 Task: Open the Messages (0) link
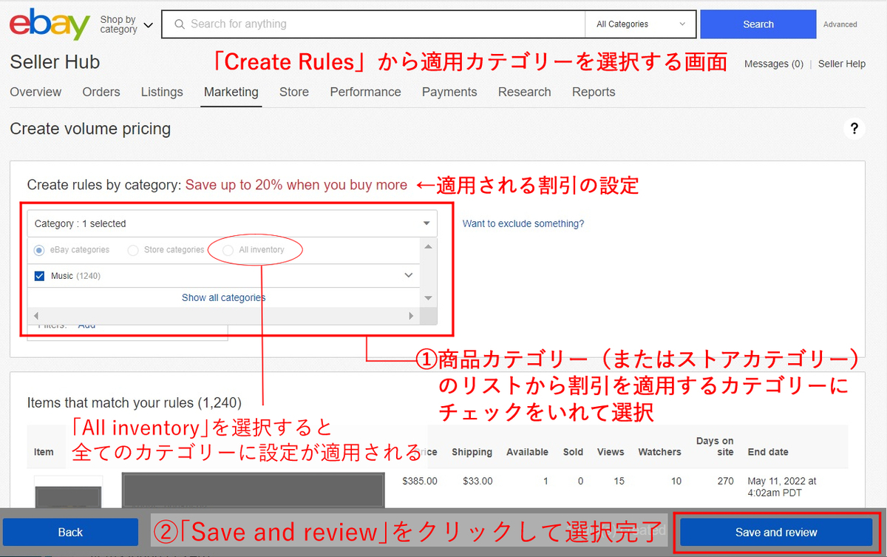click(774, 64)
